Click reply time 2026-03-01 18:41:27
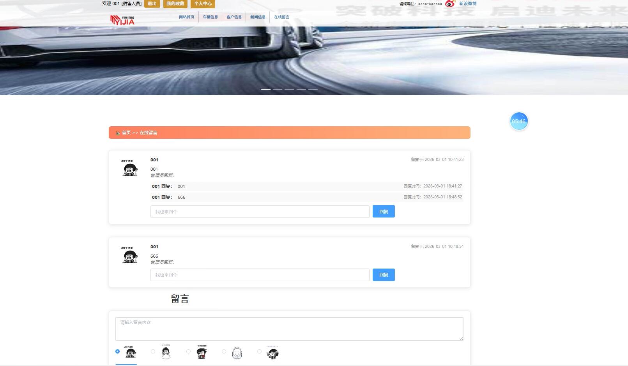The height and width of the screenshot is (366, 628). [433, 186]
